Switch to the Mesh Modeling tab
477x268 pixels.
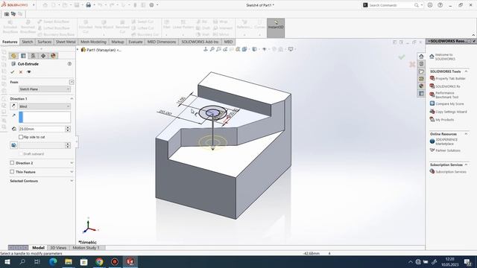pyautogui.click(x=93, y=42)
